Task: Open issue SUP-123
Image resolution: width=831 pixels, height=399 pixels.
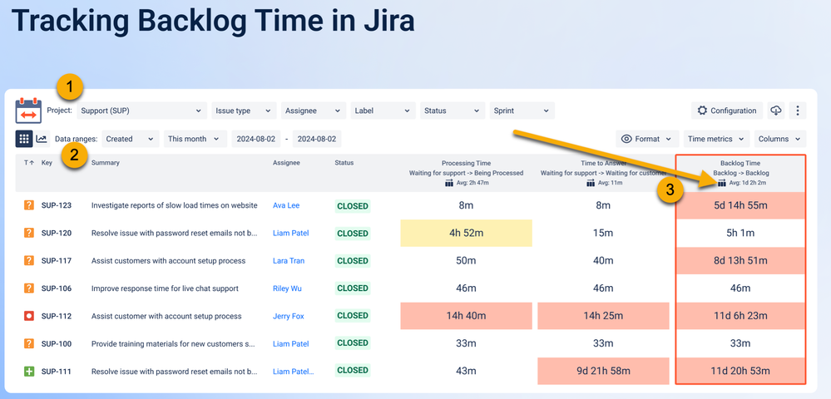Action: click(57, 205)
